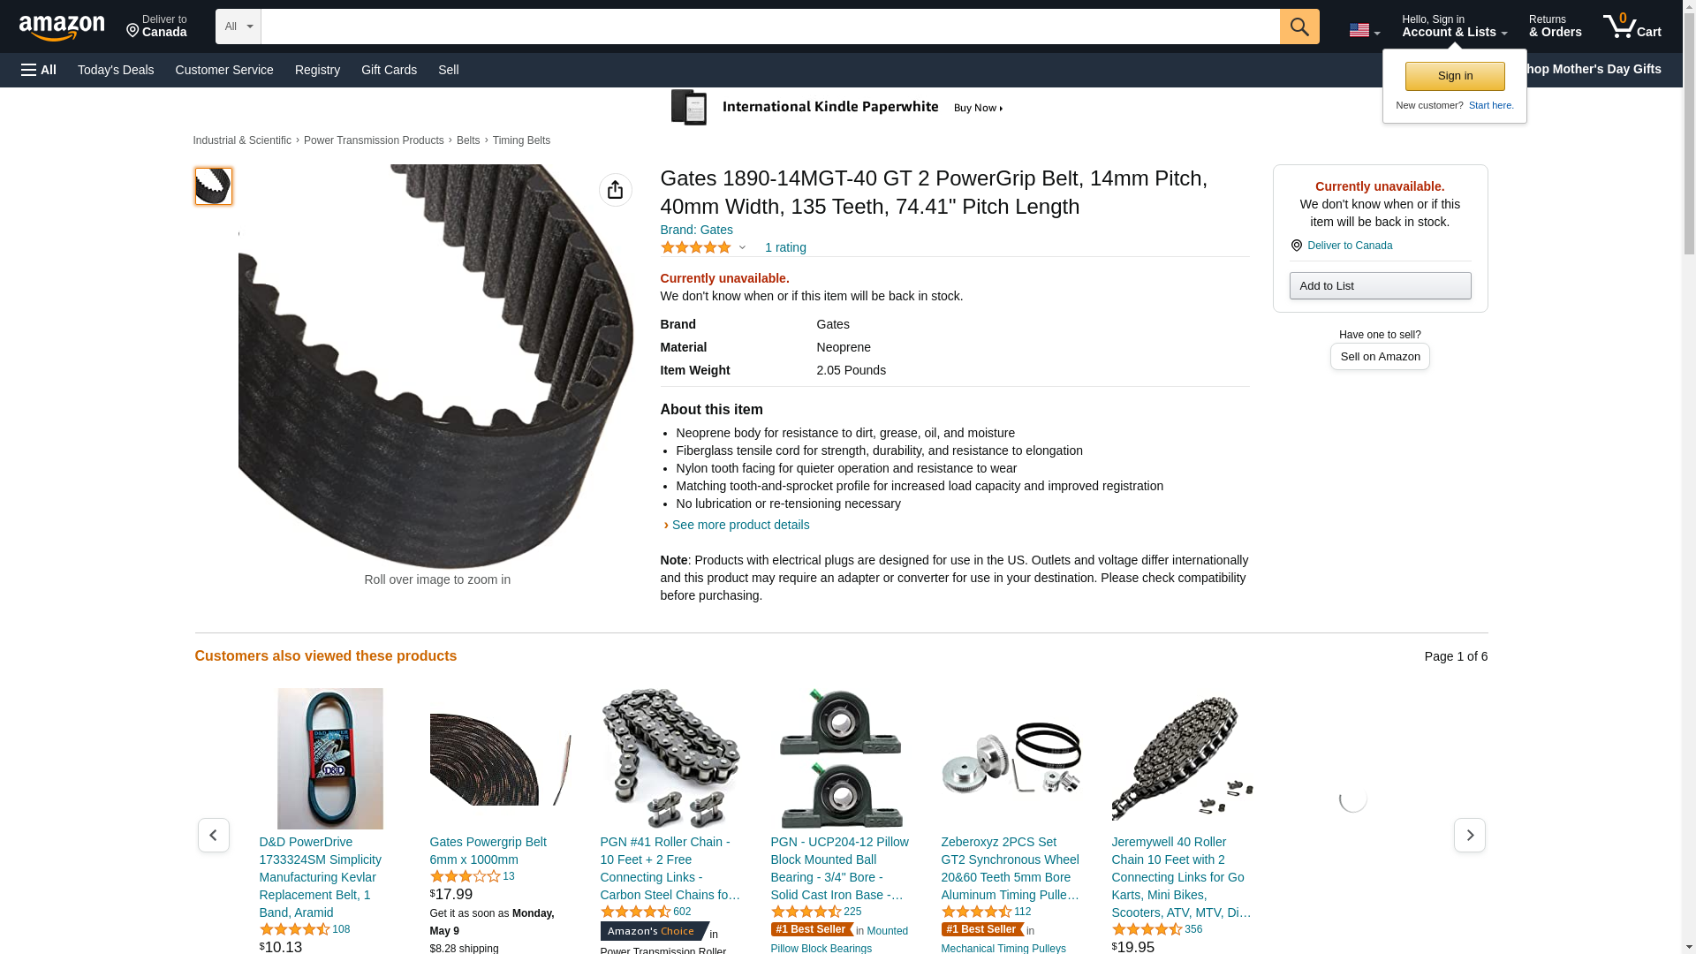Select Gift Cards in navigation bar
This screenshot has width=1696, height=954.
tap(389, 70)
